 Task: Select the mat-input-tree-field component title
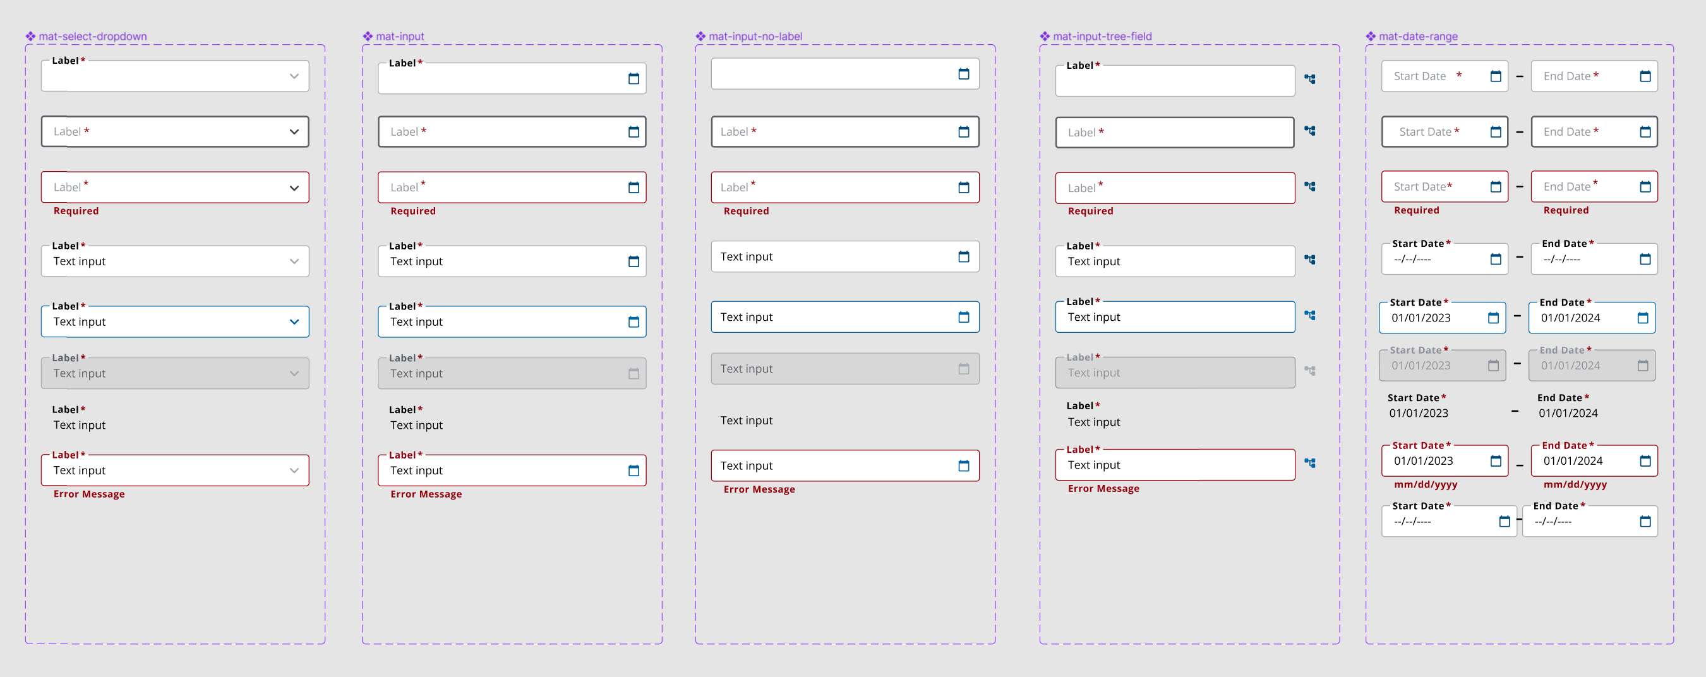click(x=1102, y=37)
